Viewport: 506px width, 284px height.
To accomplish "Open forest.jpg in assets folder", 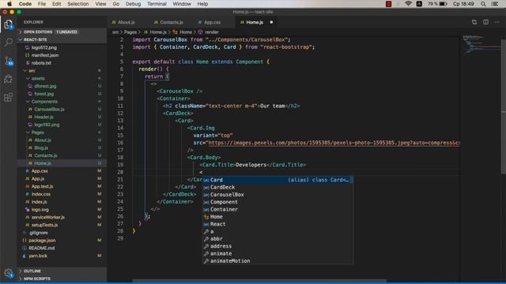I will click(44, 94).
